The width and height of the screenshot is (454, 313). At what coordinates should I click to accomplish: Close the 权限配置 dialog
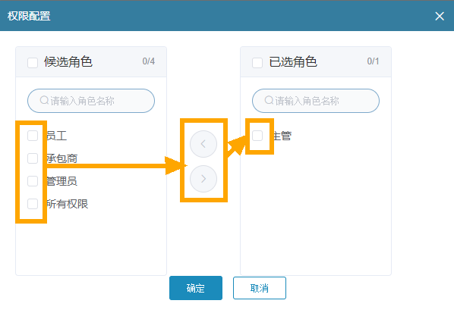click(x=440, y=16)
